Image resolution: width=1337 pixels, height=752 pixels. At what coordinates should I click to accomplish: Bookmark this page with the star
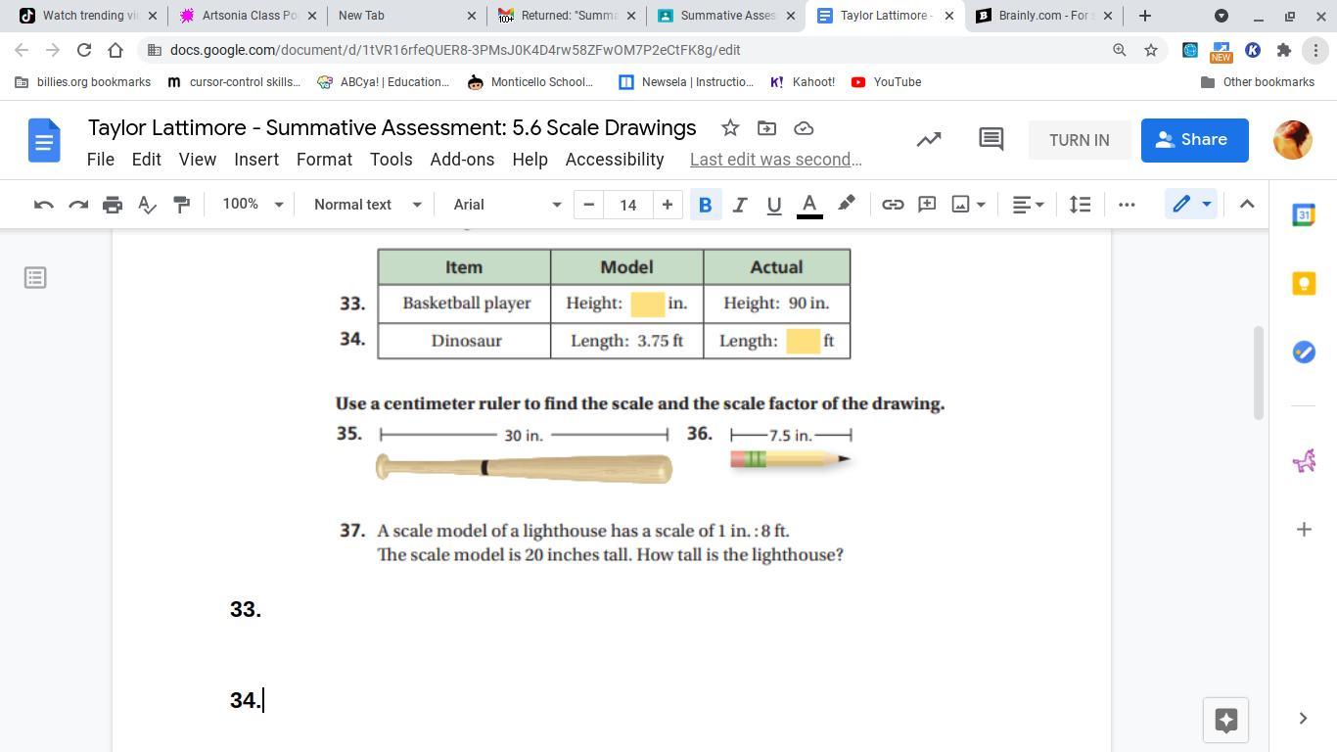pos(1151,50)
